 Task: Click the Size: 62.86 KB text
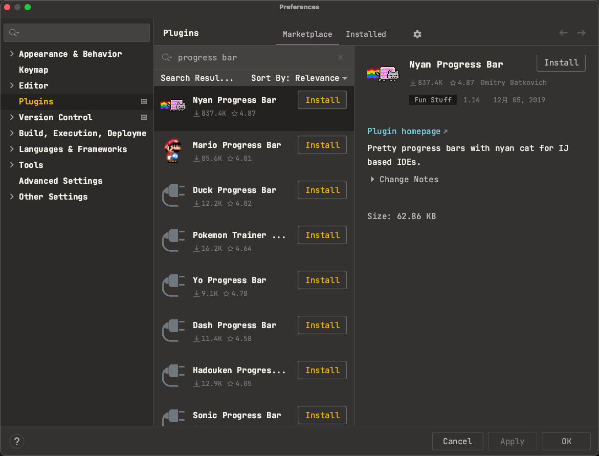(x=402, y=216)
